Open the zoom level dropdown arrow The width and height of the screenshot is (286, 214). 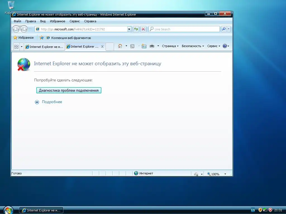(x=225, y=174)
